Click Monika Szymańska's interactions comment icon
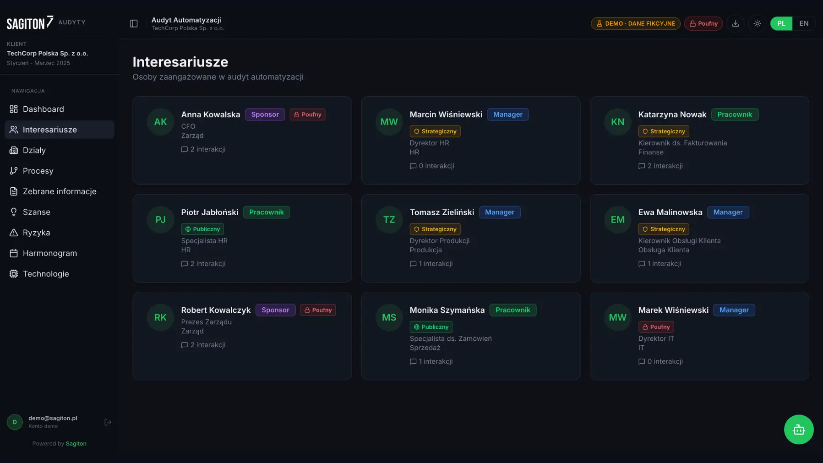The width and height of the screenshot is (823, 463). click(x=413, y=361)
